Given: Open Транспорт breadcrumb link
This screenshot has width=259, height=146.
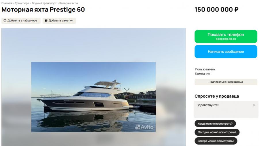Looking at the screenshot, I should click(22, 3).
